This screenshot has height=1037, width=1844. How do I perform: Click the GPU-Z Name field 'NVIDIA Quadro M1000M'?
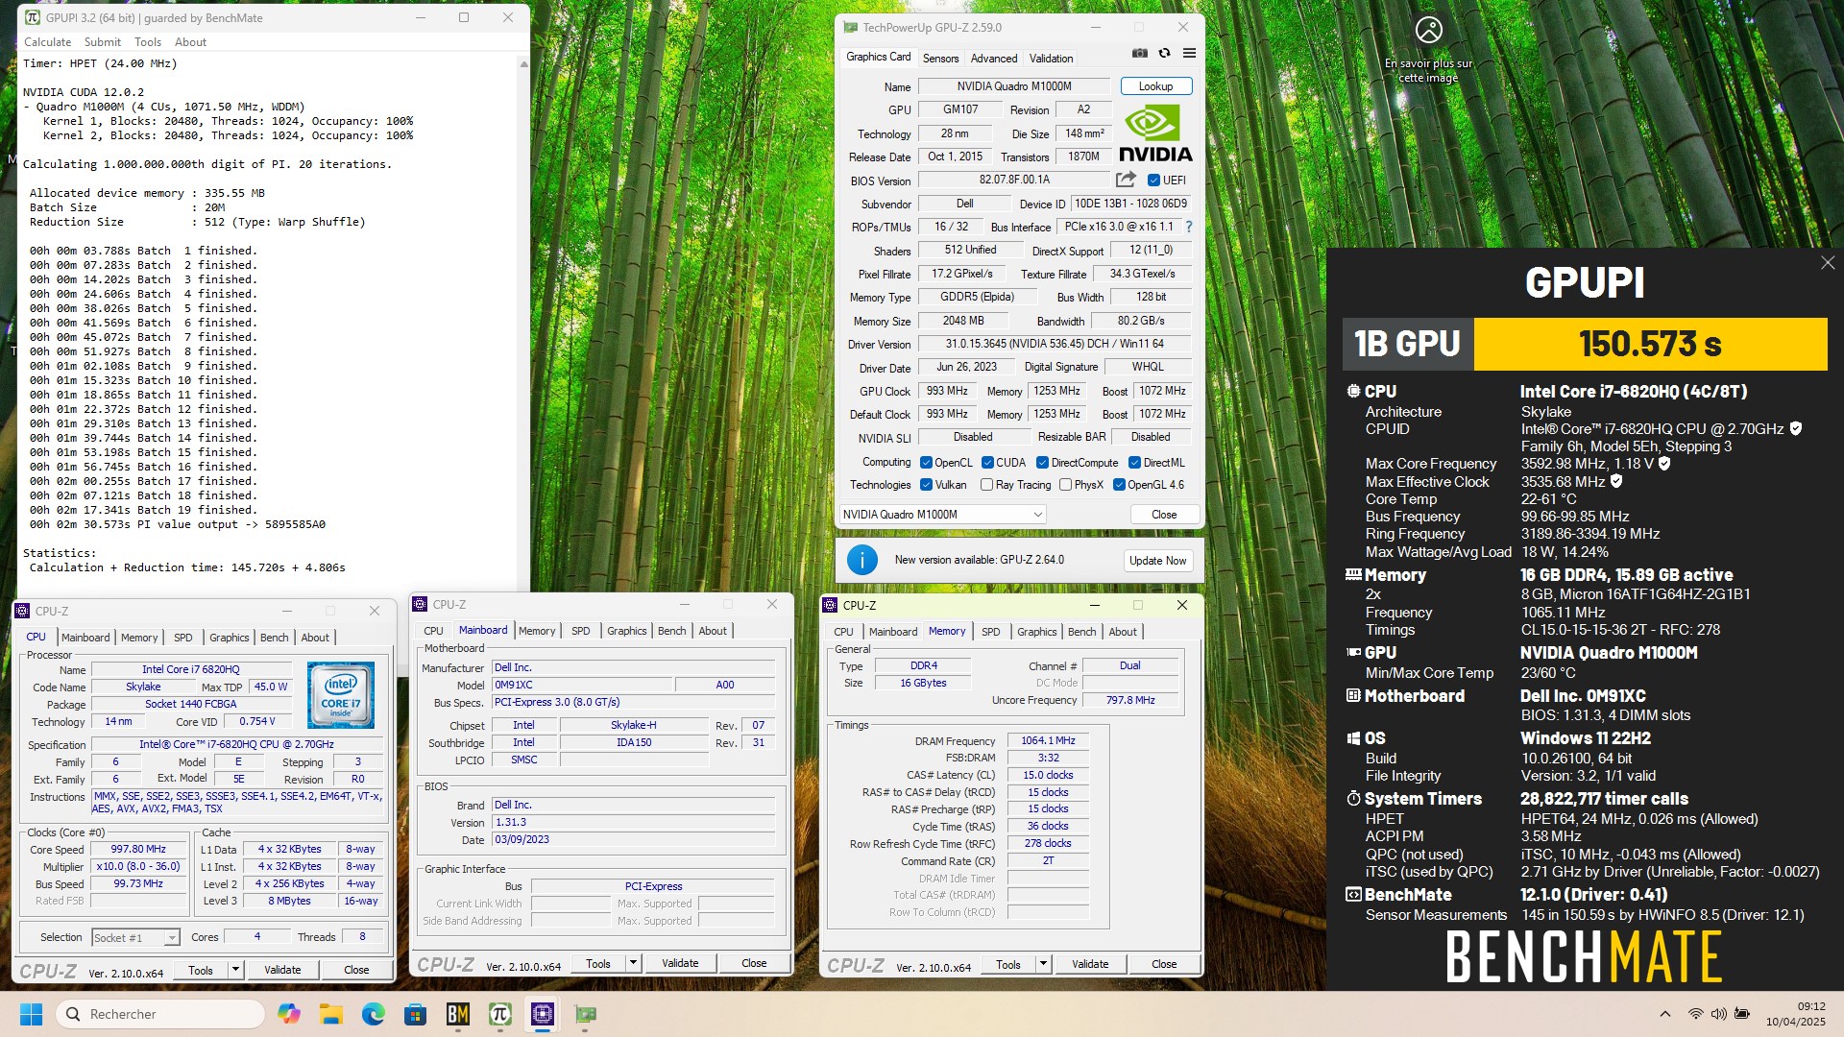coord(1014,86)
